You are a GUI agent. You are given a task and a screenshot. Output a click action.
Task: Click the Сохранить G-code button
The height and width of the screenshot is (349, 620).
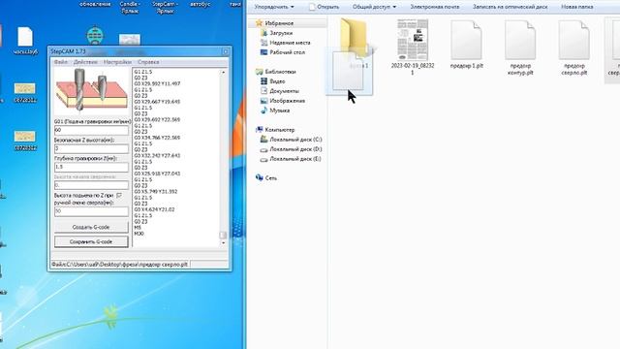[91, 241]
